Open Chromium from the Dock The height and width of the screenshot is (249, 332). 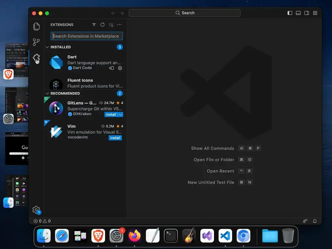coord(243,236)
